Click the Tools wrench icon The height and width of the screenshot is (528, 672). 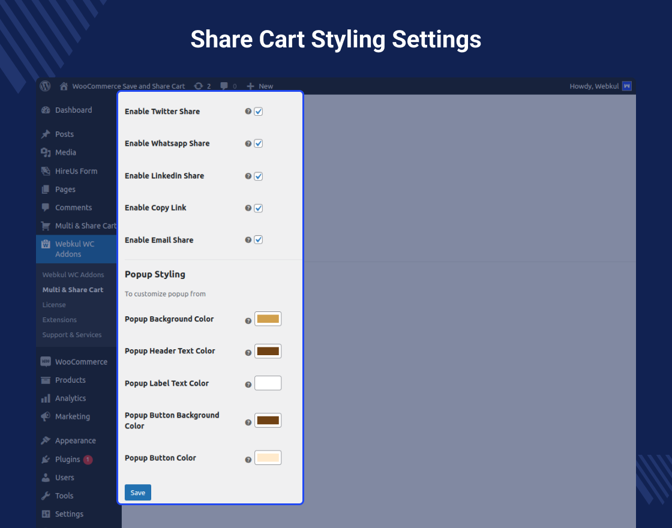point(46,496)
